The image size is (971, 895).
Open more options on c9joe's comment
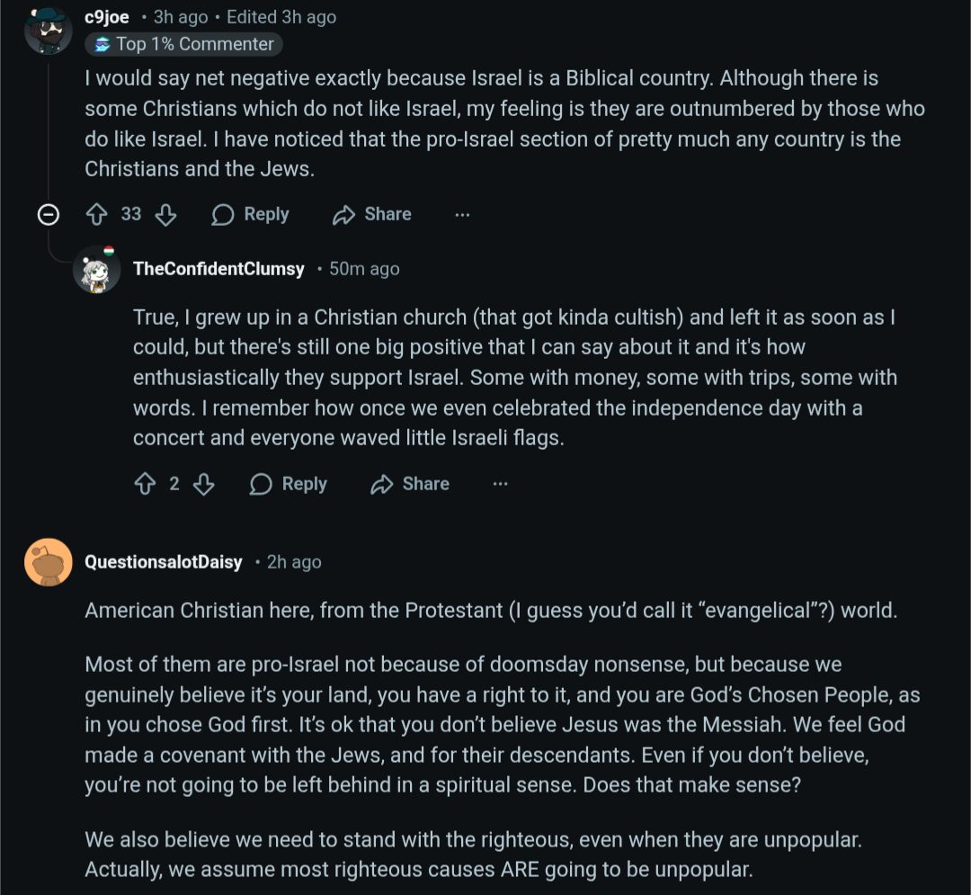462,214
